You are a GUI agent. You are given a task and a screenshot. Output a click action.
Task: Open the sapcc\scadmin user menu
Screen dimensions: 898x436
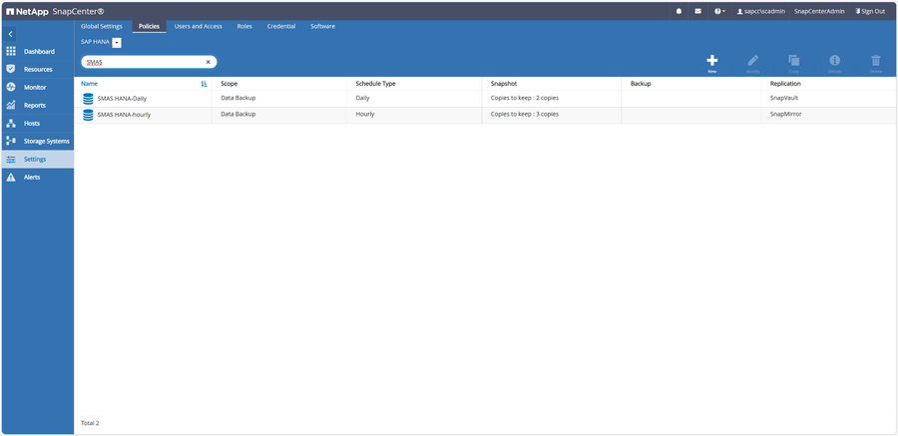(761, 11)
